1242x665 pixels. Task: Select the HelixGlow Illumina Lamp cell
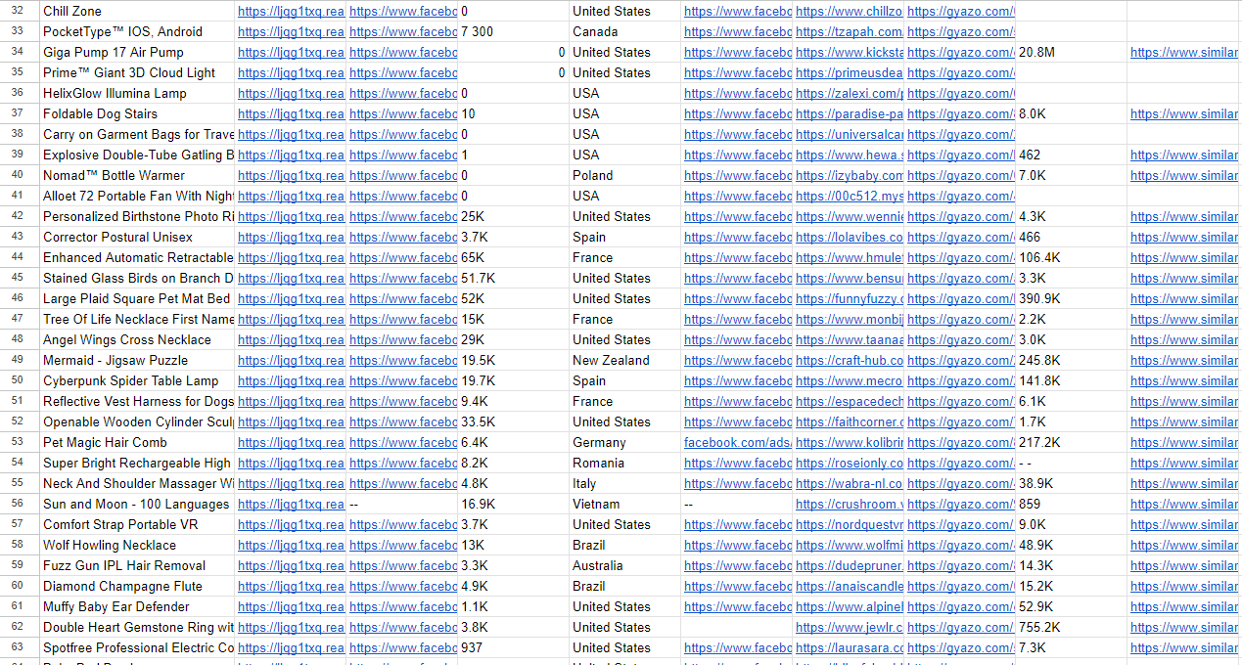click(137, 94)
